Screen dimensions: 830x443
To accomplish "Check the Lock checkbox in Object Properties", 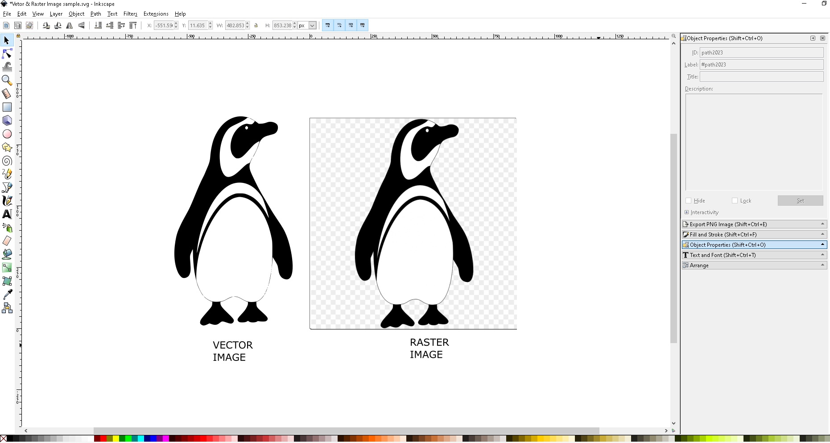I will tap(735, 201).
